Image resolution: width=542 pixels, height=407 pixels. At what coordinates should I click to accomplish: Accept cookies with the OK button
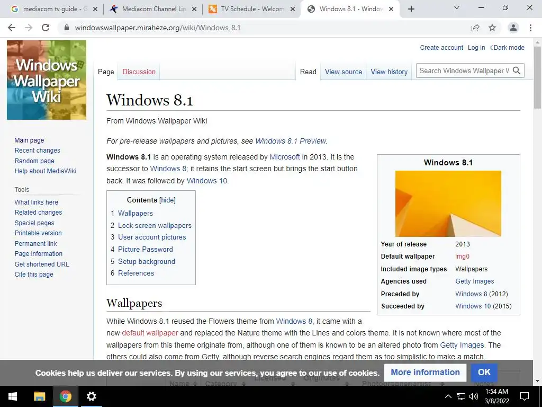click(x=484, y=372)
